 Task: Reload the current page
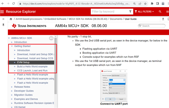(x=13, y=3)
